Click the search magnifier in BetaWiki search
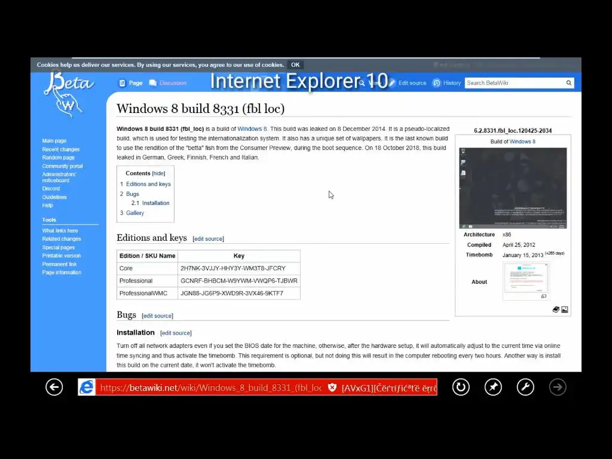The height and width of the screenshot is (459, 612). pyautogui.click(x=569, y=82)
